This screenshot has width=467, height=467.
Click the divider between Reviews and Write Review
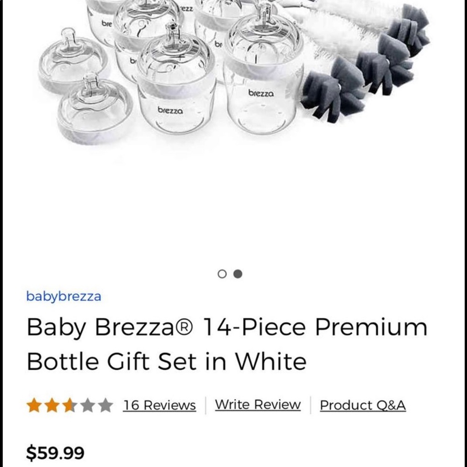click(205, 404)
